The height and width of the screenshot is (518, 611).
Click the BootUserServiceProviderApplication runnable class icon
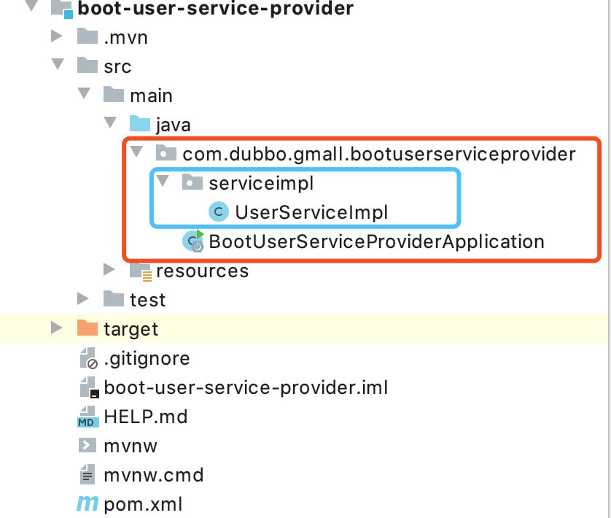(x=193, y=241)
